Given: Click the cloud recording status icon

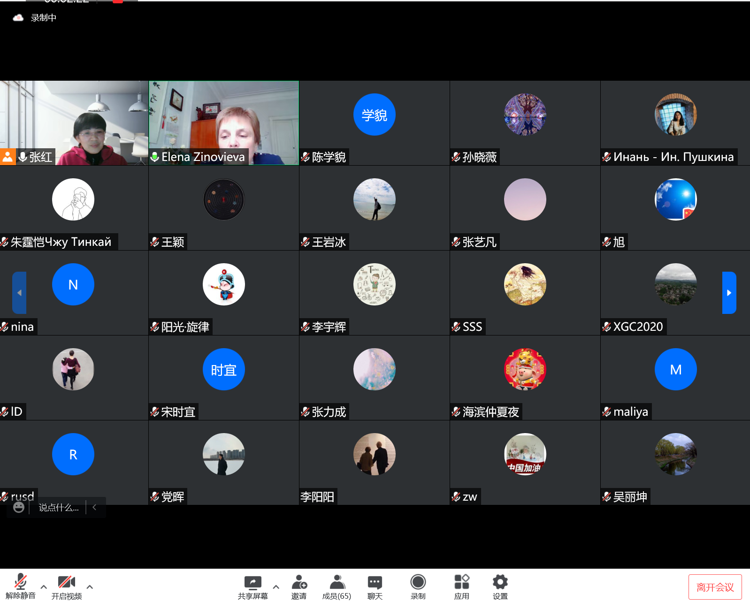Looking at the screenshot, I should 18,18.
